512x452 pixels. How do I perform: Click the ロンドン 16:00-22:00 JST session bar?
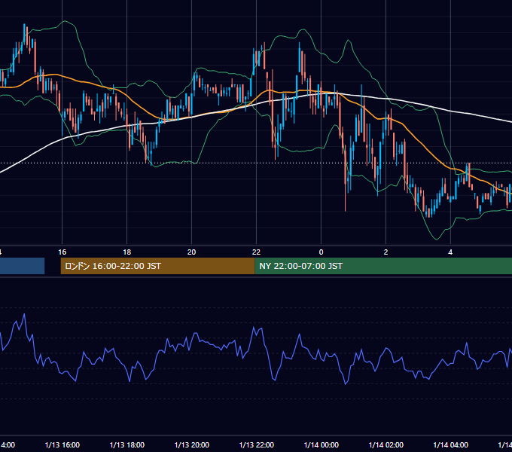pyautogui.click(x=157, y=266)
